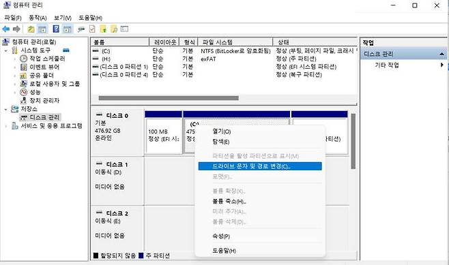Expand the 이벤트 뷰어 tree node

pyautogui.click(x=15, y=67)
